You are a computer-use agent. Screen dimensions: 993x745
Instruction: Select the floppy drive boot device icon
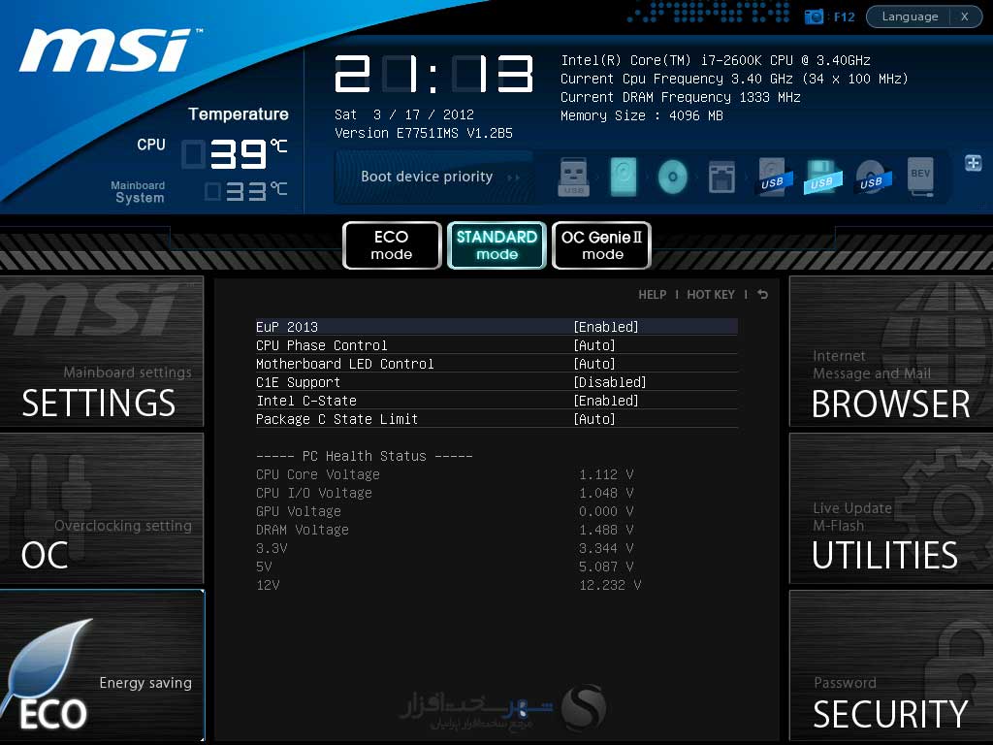coord(721,177)
